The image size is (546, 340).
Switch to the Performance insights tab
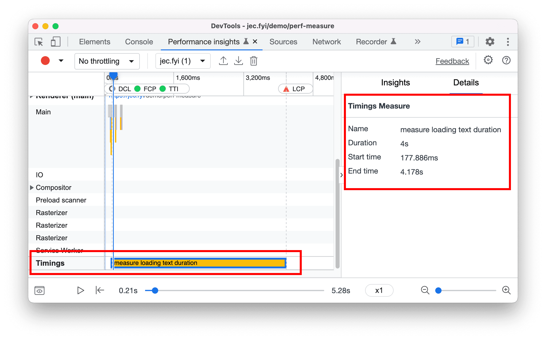pyautogui.click(x=204, y=42)
